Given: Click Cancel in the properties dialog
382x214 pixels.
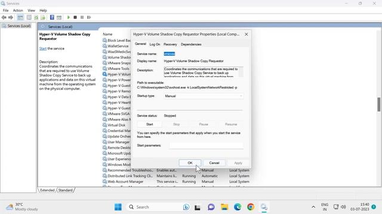Looking at the screenshot, I should coord(214,163).
